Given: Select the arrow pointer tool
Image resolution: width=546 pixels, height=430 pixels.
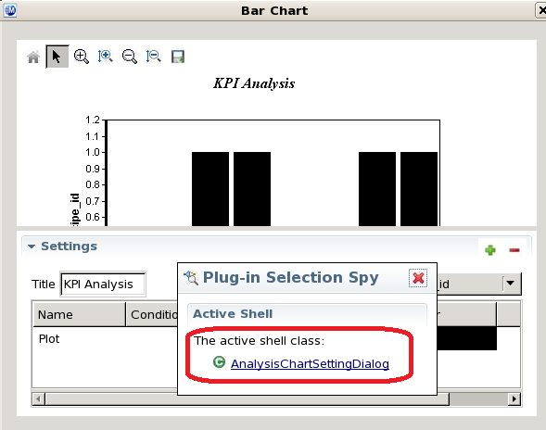Looking at the screenshot, I should pos(57,57).
